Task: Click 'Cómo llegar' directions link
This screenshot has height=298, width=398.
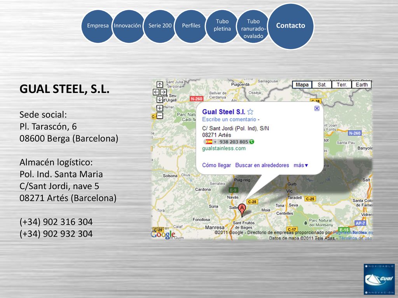Action: (216, 165)
